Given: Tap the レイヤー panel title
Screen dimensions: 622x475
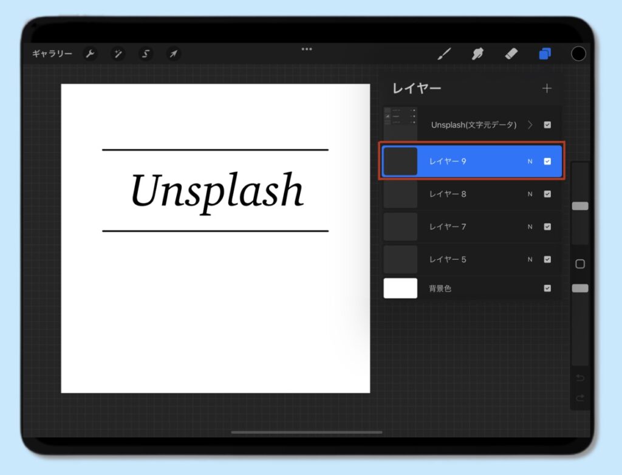Looking at the screenshot, I should pyautogui.click(x=417, y=88).
